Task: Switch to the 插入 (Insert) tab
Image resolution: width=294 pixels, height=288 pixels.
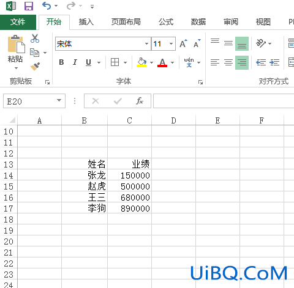Action: [86, 22]
